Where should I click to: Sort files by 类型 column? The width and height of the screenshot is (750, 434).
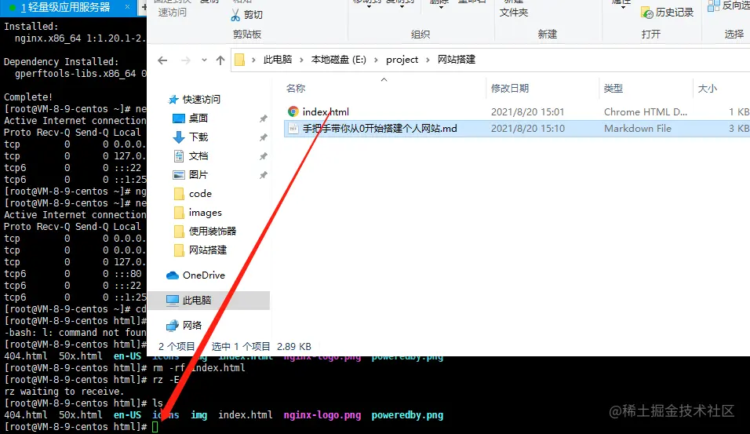[613, 88]
